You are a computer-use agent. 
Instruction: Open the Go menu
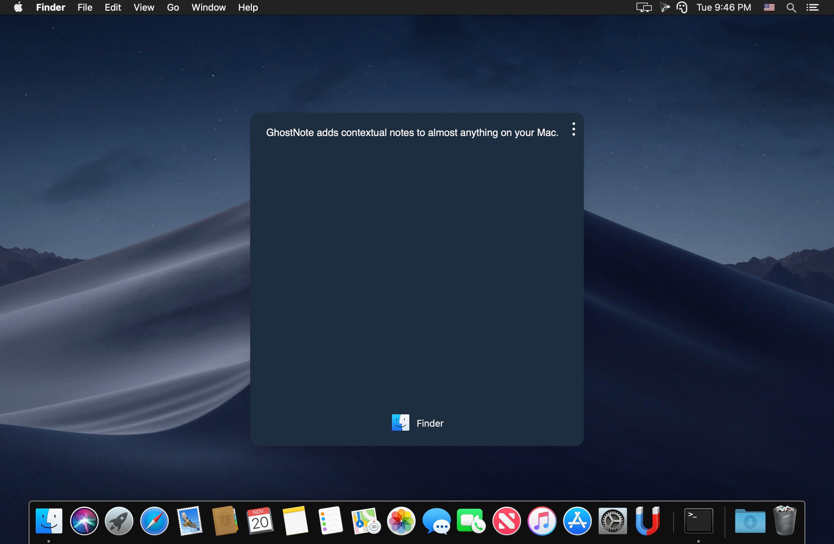[173, 7]
